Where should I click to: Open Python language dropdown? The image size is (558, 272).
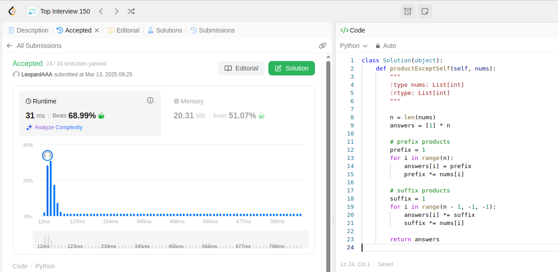point(353,46)
